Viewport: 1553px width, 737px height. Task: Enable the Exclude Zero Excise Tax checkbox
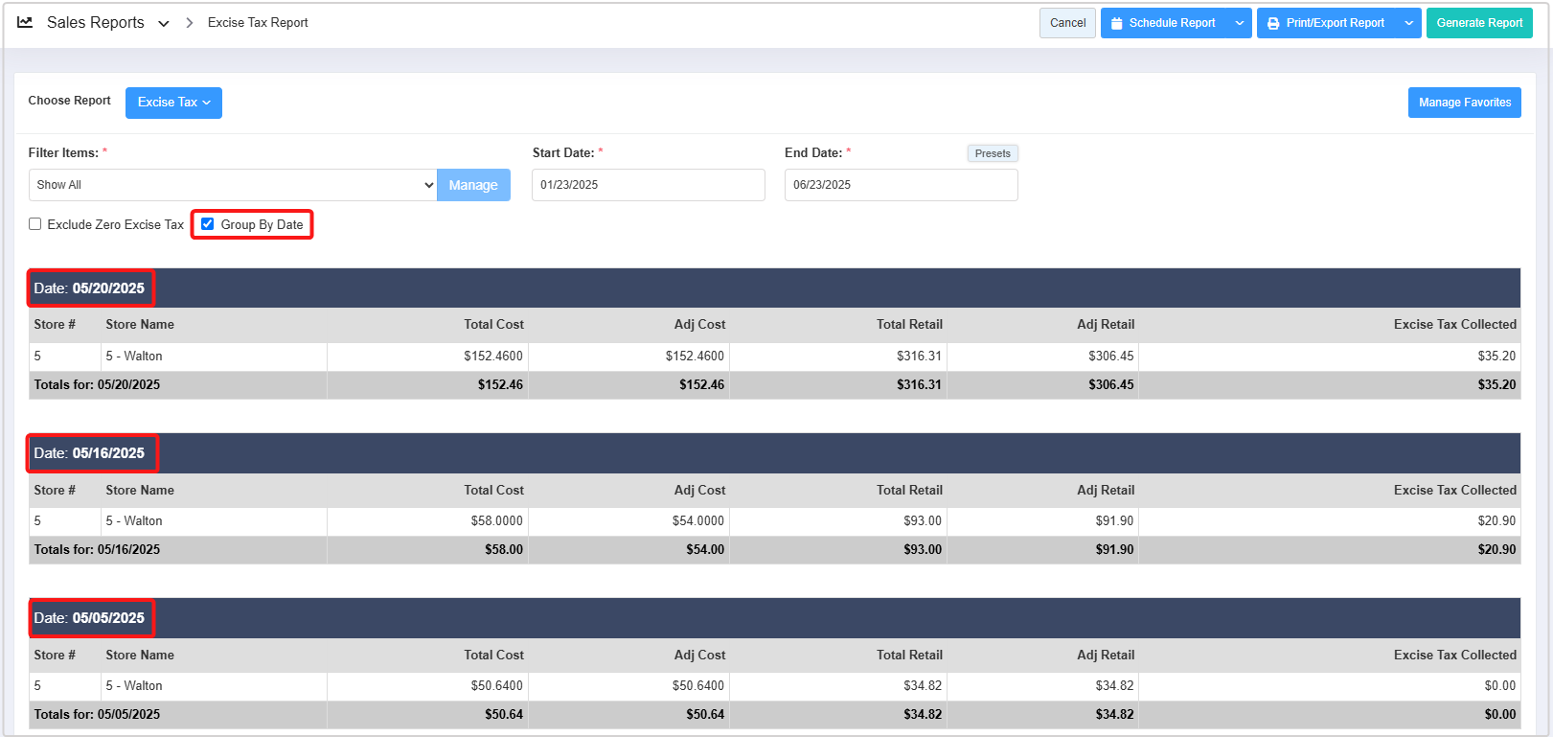[x=35, y=224]
